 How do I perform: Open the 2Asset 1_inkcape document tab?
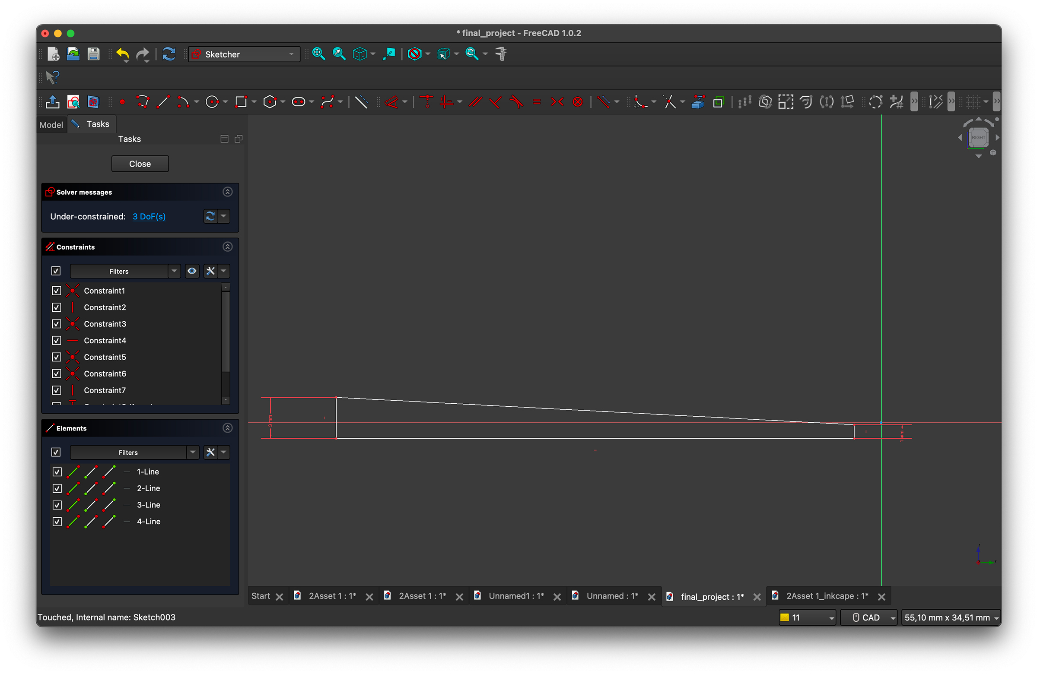pos(827,596)
